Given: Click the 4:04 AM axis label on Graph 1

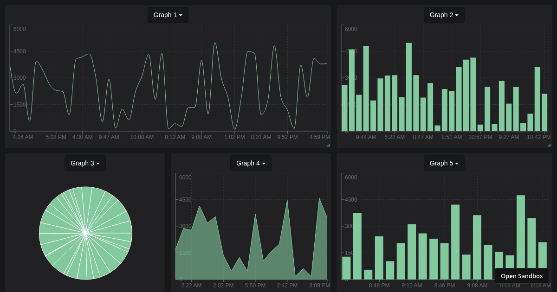Looking at the screenshot, I should (22, 137).
